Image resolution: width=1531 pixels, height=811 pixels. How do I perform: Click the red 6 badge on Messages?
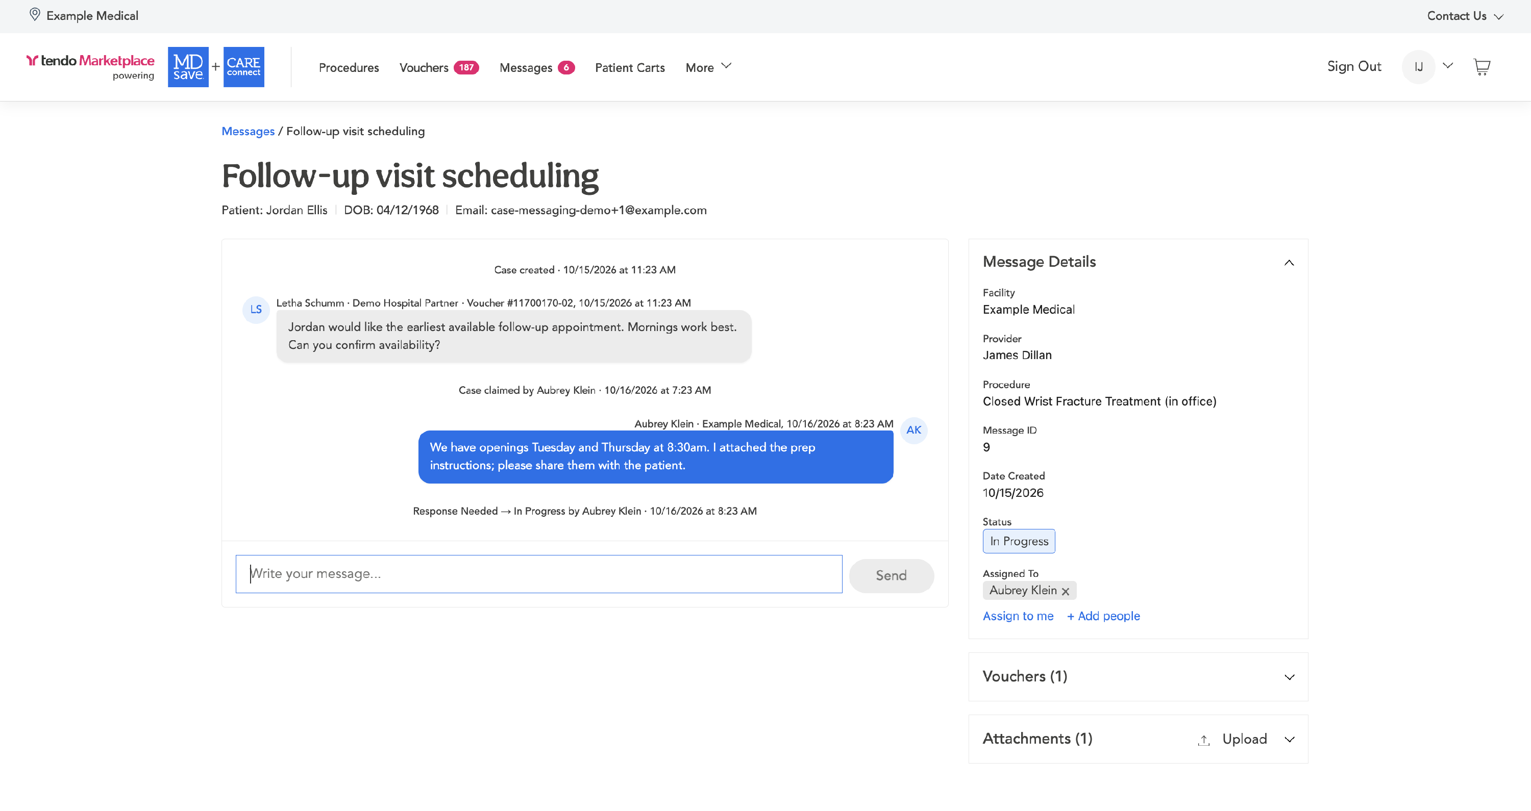tap(566, 67)
